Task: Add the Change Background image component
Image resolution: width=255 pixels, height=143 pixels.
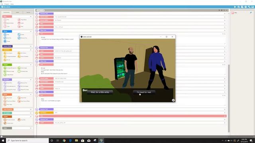Action: (x=10, y=68)
